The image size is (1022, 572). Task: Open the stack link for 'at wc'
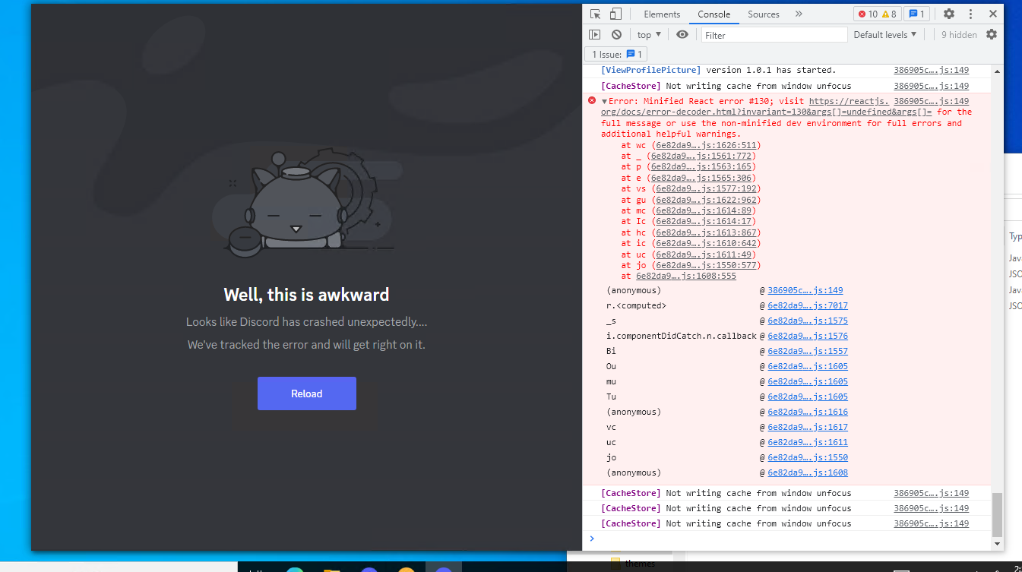706,145
